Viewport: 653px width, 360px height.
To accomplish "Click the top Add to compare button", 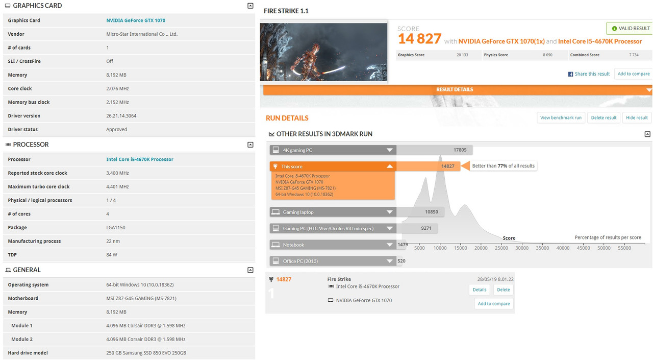I will point(634,74).
